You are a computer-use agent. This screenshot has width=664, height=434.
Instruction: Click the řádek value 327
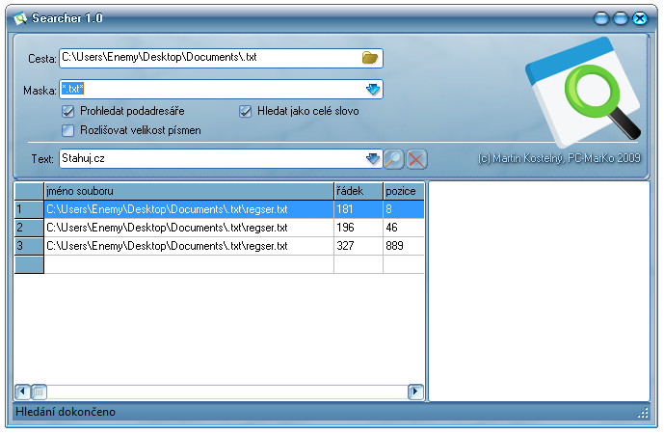click(359, 246)
